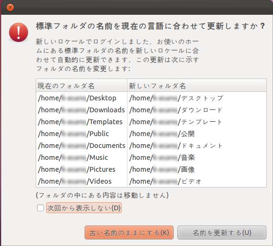Viewport: 273px width, 246px height.
Task: Select the current folder path ending in /Templates
Action: coord(80,122)
